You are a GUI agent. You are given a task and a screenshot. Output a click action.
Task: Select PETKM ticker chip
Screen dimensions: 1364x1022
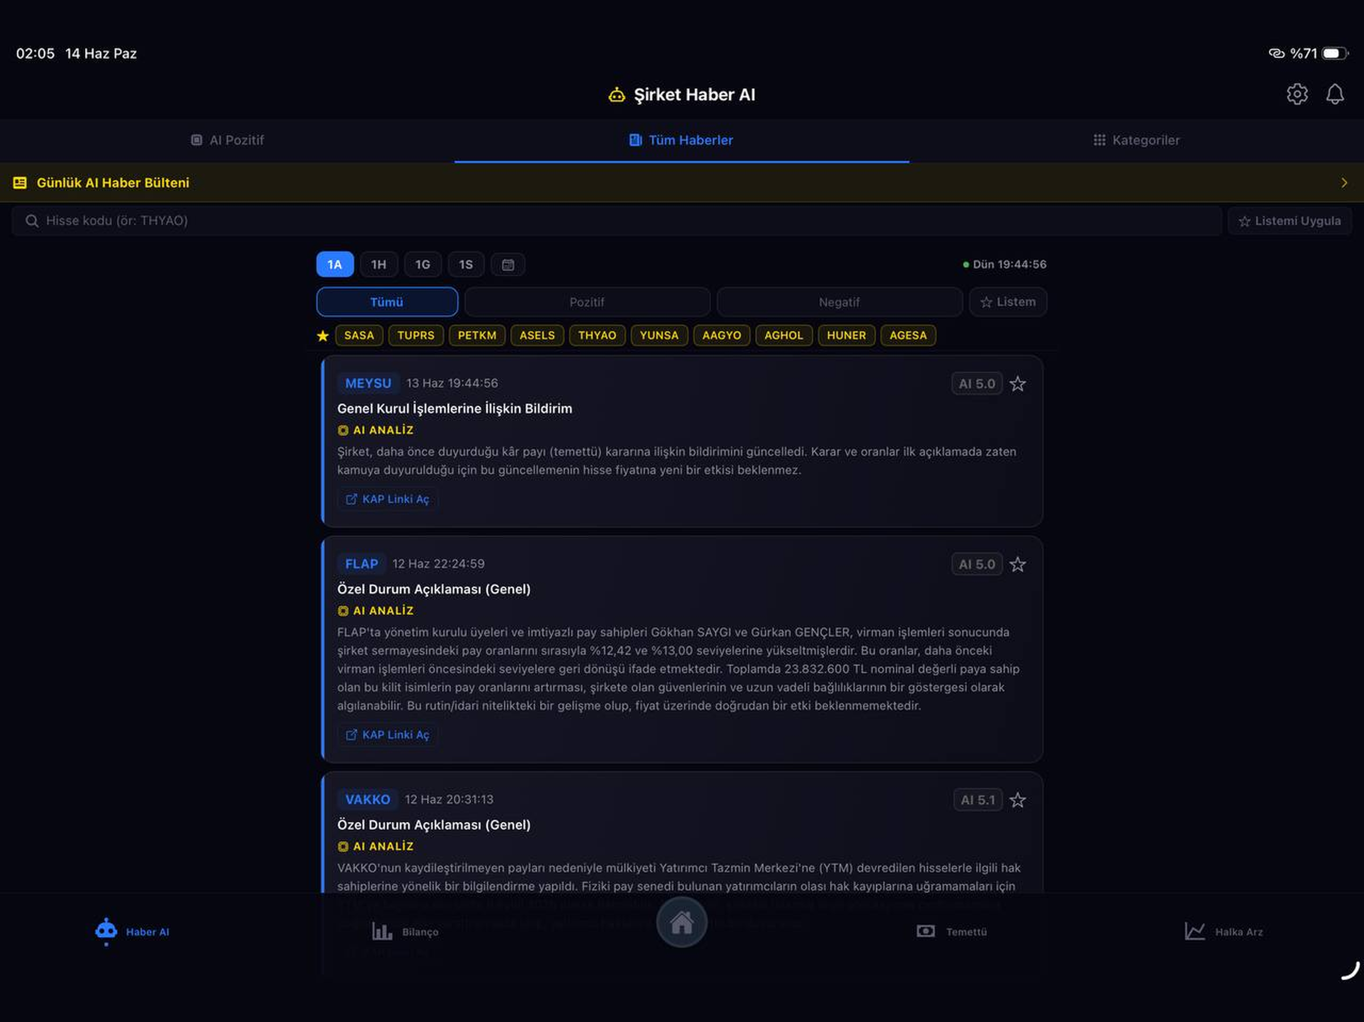[477, 335]
